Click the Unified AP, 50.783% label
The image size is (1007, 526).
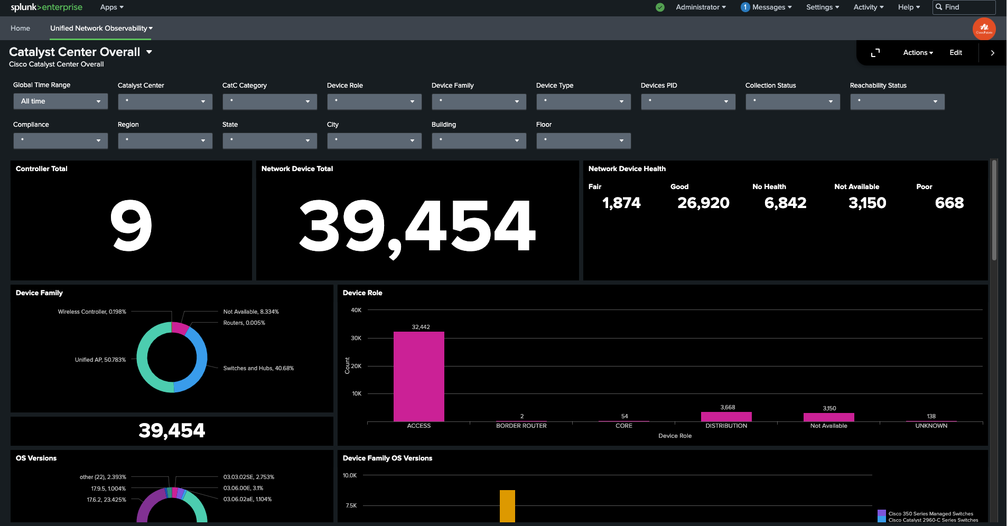(x=100, y=360)
